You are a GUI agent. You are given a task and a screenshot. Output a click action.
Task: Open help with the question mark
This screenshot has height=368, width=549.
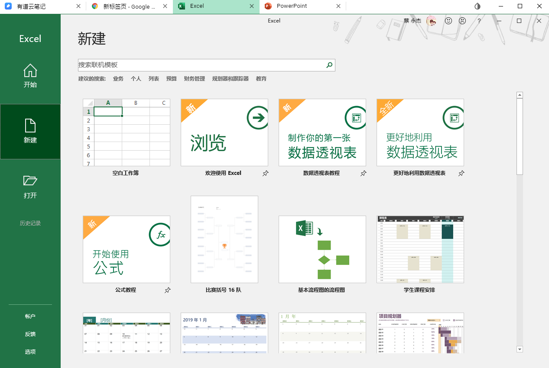[479, 21]
